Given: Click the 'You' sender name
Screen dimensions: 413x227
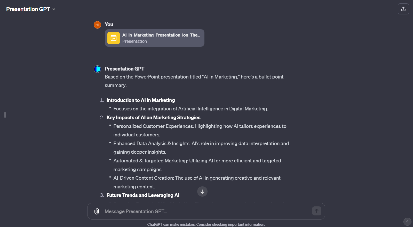Looking at the screenshot, I should [109, 24].
